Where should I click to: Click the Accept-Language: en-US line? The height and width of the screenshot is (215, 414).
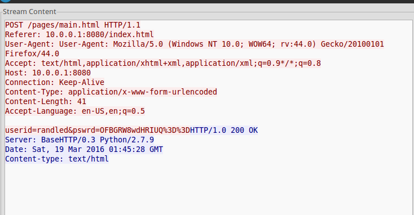tap(75, 111)
